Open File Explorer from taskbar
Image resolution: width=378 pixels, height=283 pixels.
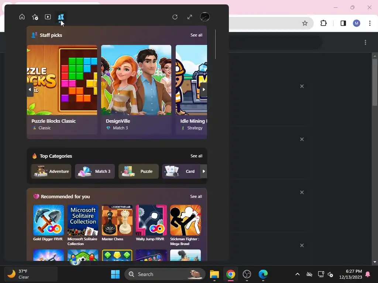(214, 274)
